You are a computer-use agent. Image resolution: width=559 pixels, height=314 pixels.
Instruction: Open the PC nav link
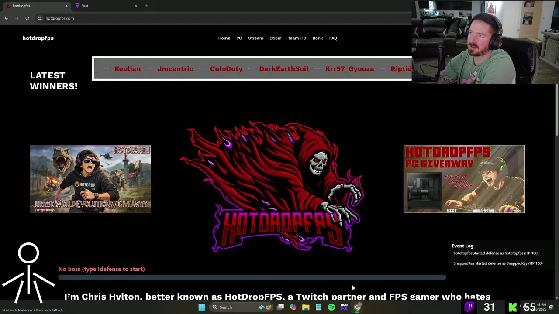click(x=239, y=38)
